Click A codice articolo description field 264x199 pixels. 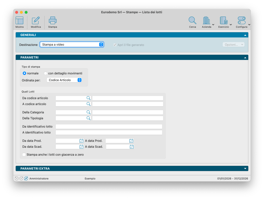[x=128, y=104]
